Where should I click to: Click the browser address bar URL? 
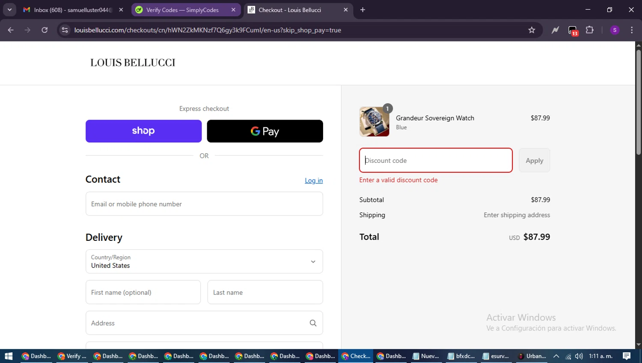click(208, 30)
